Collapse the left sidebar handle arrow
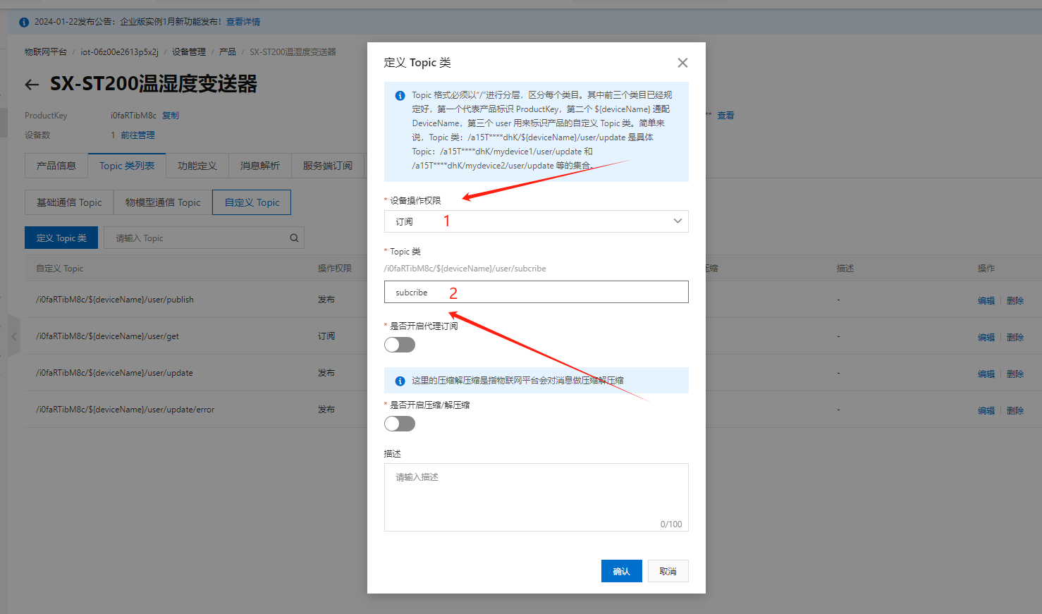The width and height of the screenshot is (1042, 614). [14, 336]
